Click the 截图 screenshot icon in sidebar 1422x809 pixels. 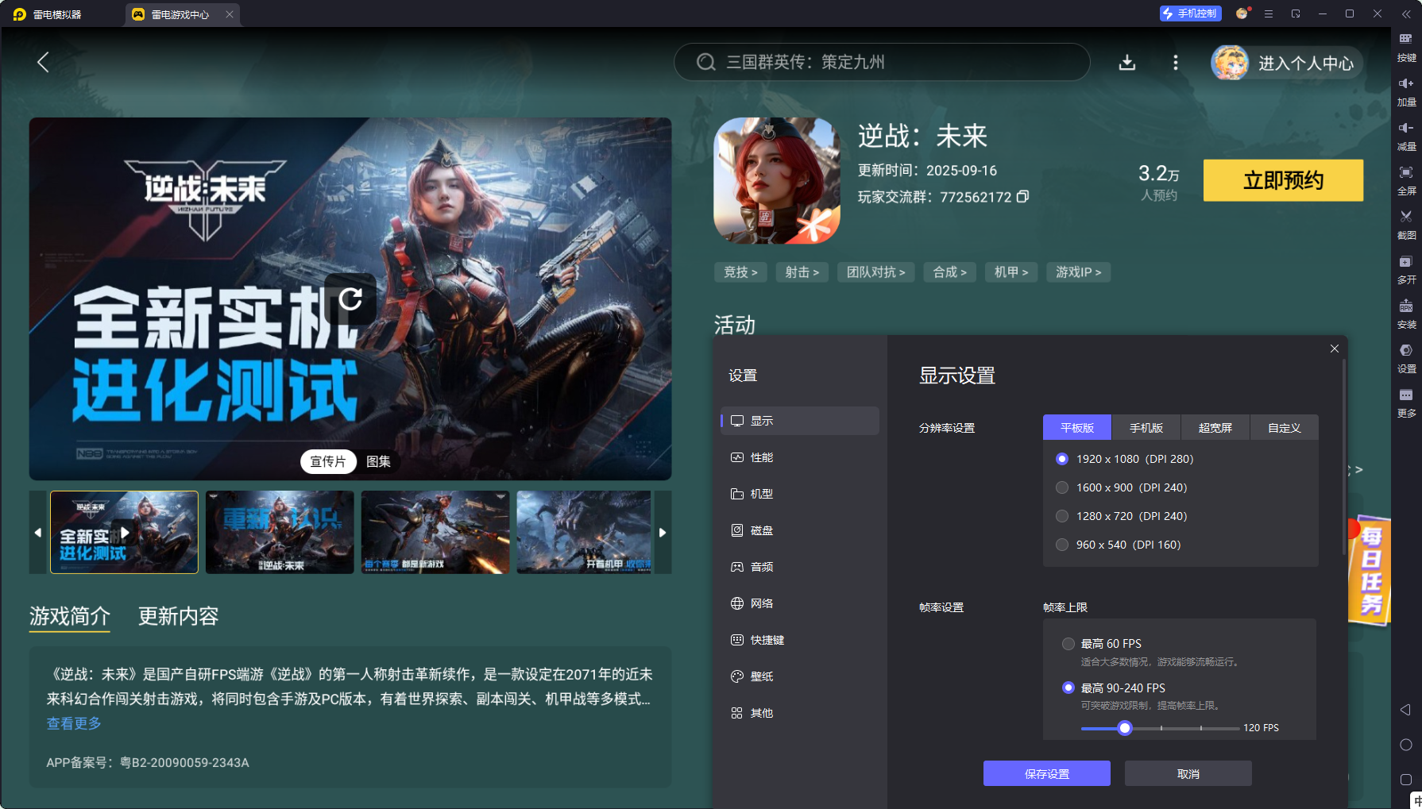1406,225
